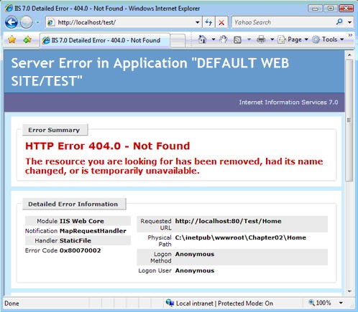The image size is (358, 312).
Task: Click the Yahoo Search box
Action: pyautogui.click(x=283, y=22)
